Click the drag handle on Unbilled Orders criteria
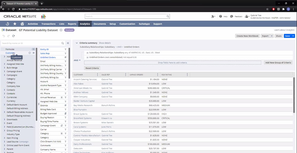The width and height of the screenshot is (297, 153). tap(88, 57)
